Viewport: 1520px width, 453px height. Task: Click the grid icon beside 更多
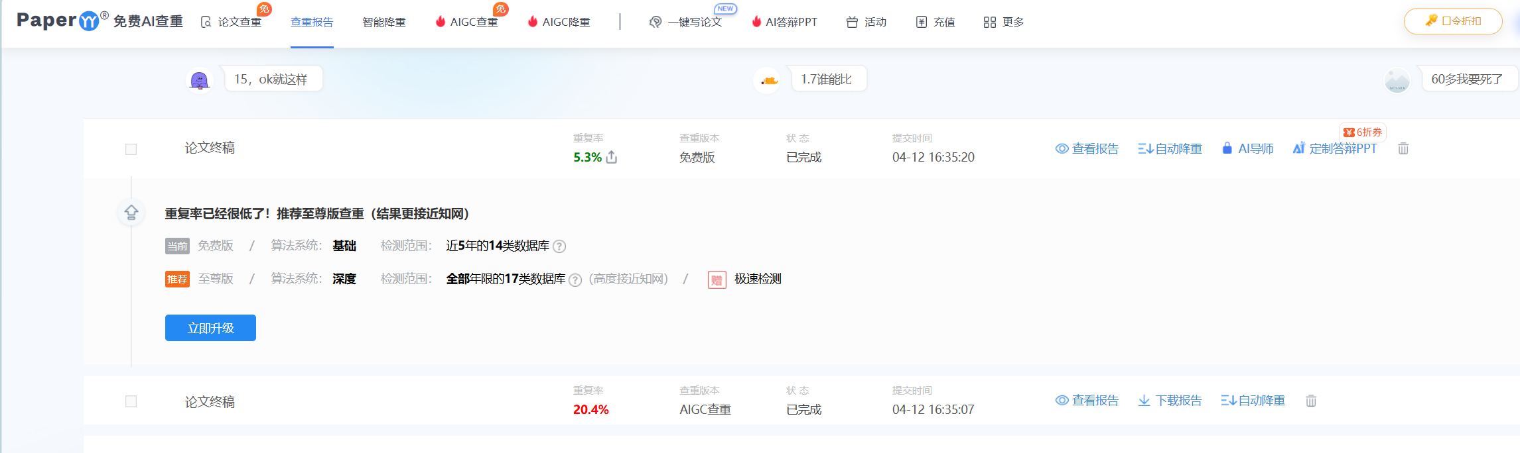point(990,22)
